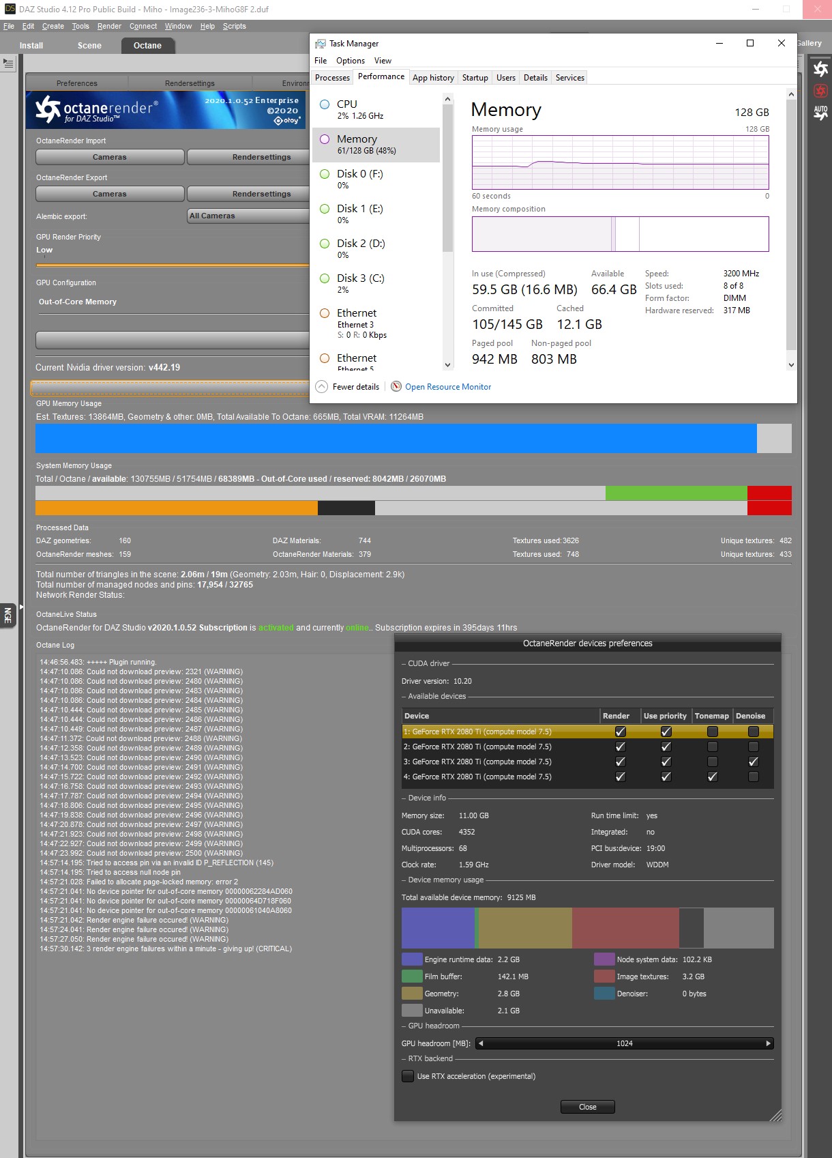Image resolution: width=832 pixels, height=1158 pixels.
Task: Open the Details tab in Task Manager
Action: pos(535,78)
